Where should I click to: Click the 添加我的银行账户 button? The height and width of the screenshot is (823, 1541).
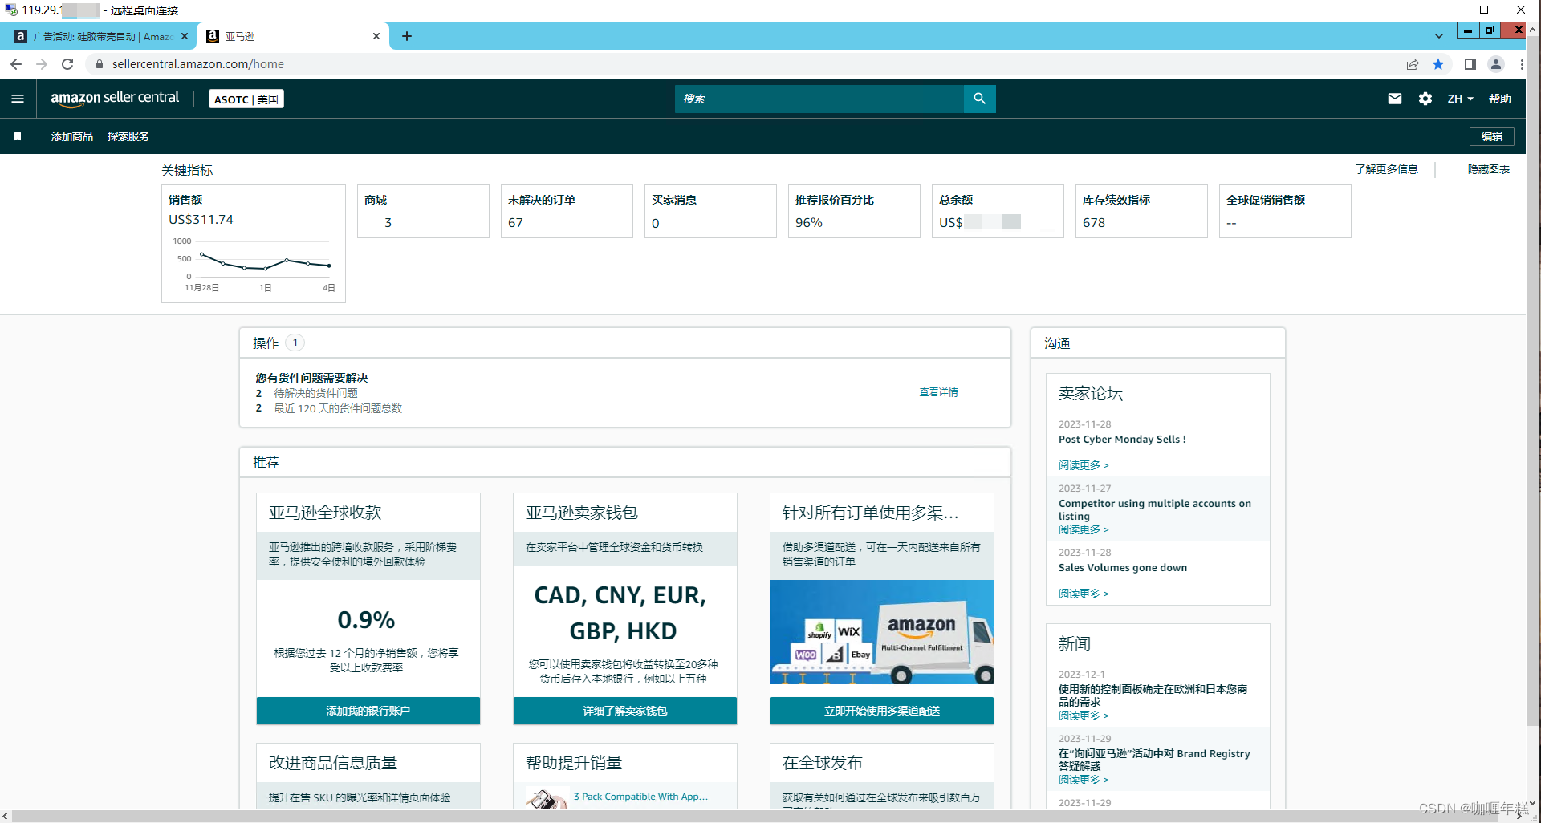368,711
